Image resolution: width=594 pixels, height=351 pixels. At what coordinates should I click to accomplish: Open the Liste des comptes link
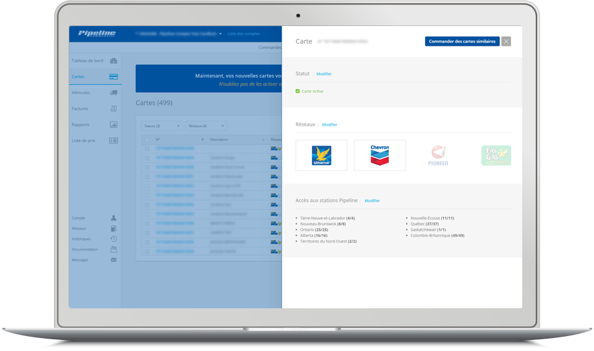(244, 33)
